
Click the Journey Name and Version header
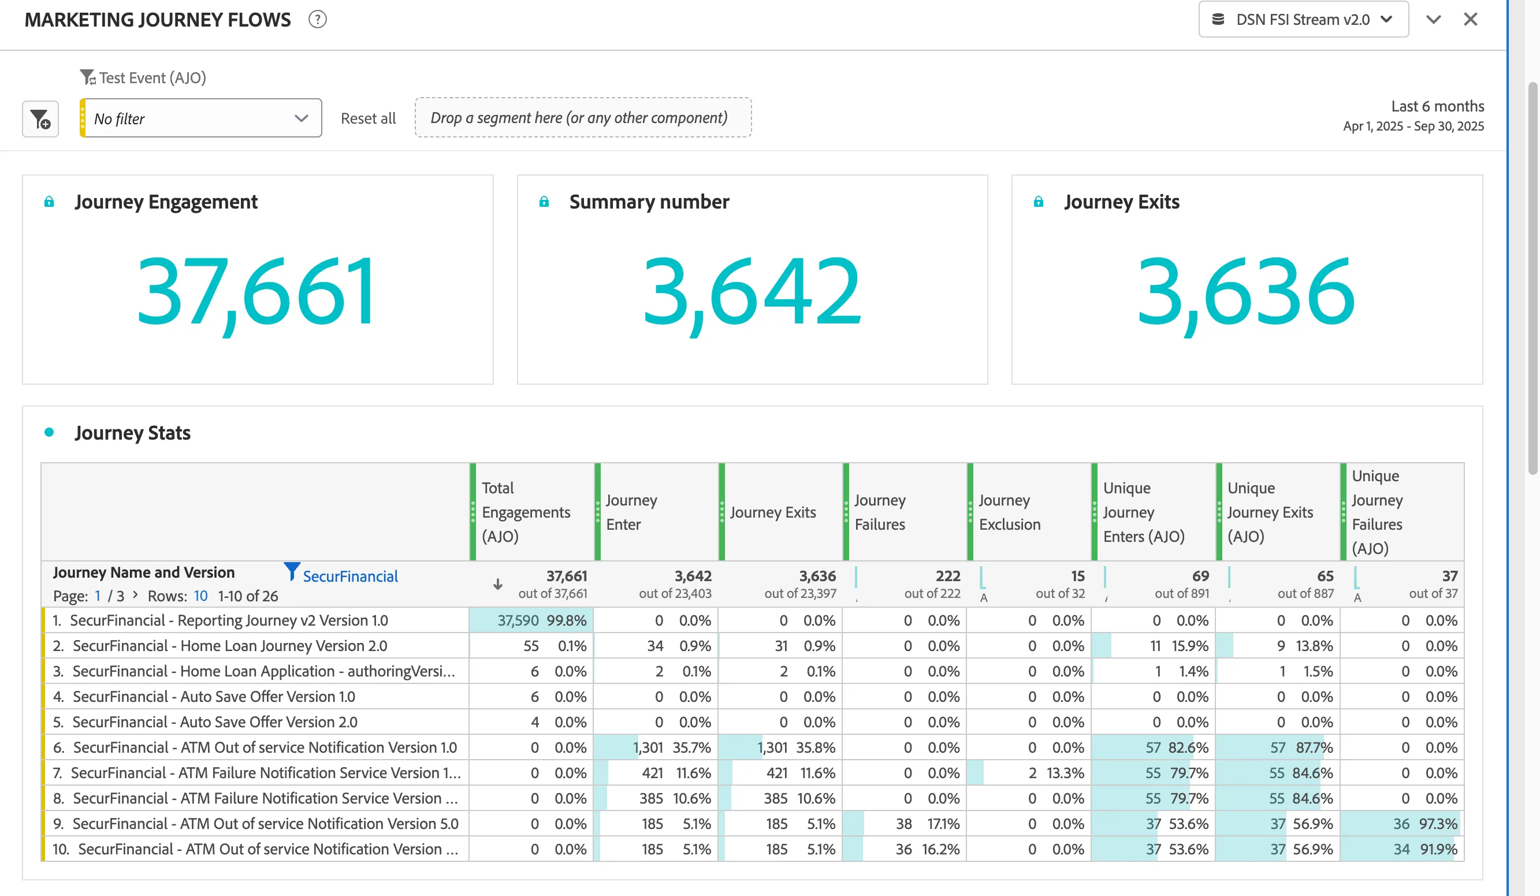(144, 572)
